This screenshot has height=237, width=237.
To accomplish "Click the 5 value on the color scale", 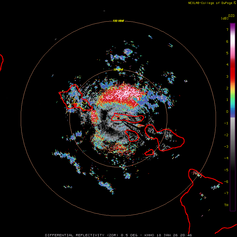I will (x=227, y=53).
